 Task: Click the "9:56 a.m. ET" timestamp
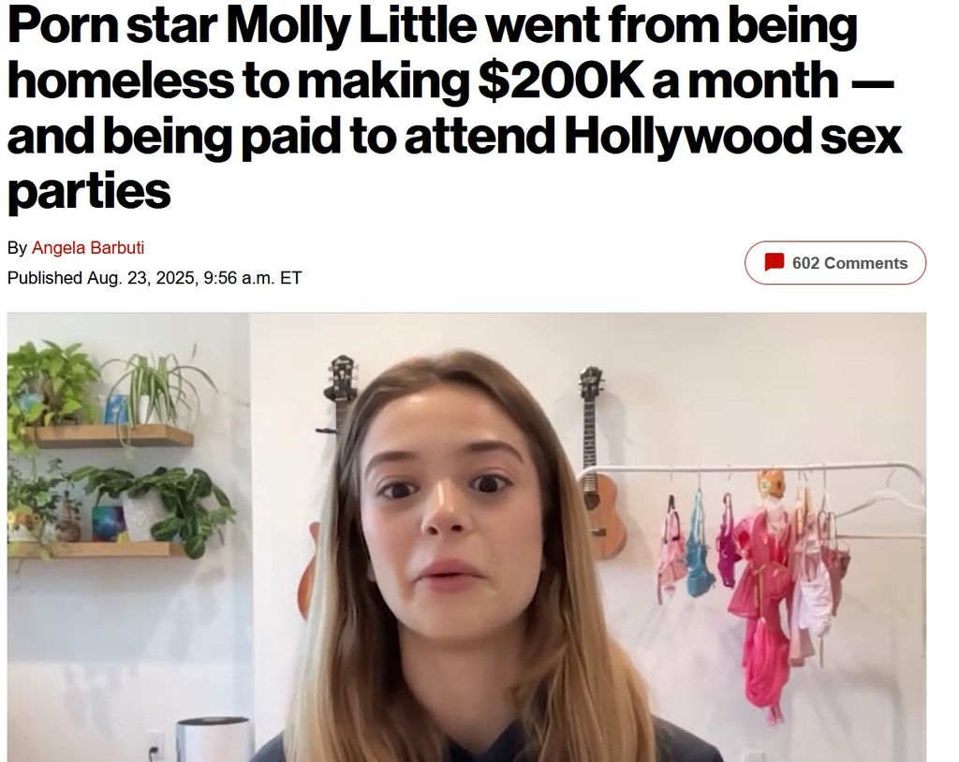[253, 278]
